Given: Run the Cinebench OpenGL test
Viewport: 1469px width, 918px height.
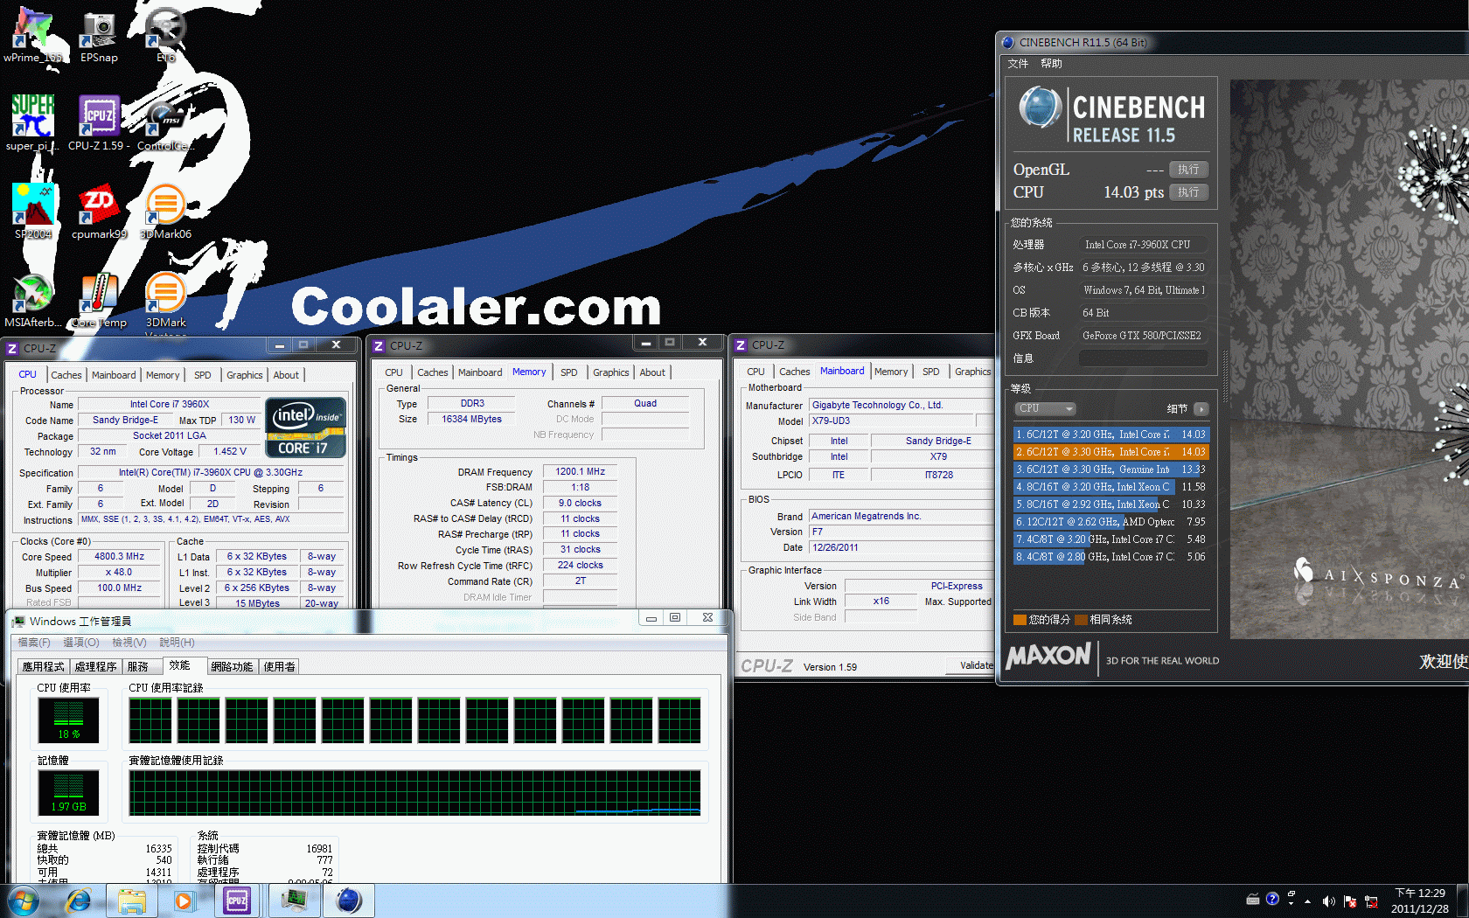Looking at the screenshot, I should click(x=1189, y=170).
